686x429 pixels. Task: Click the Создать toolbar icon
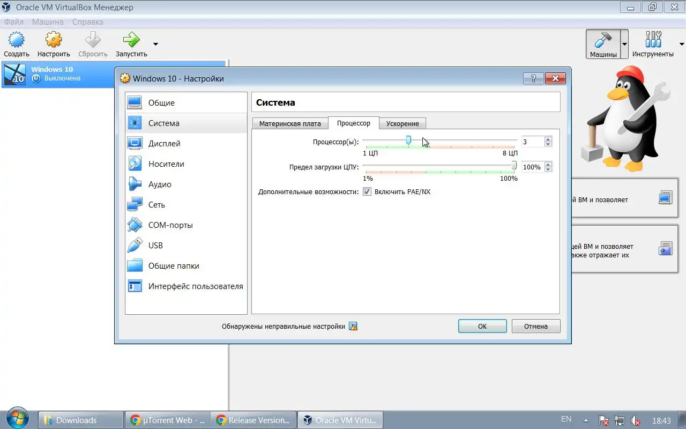pos(17,44)
